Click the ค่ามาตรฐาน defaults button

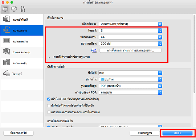point(144,133)
